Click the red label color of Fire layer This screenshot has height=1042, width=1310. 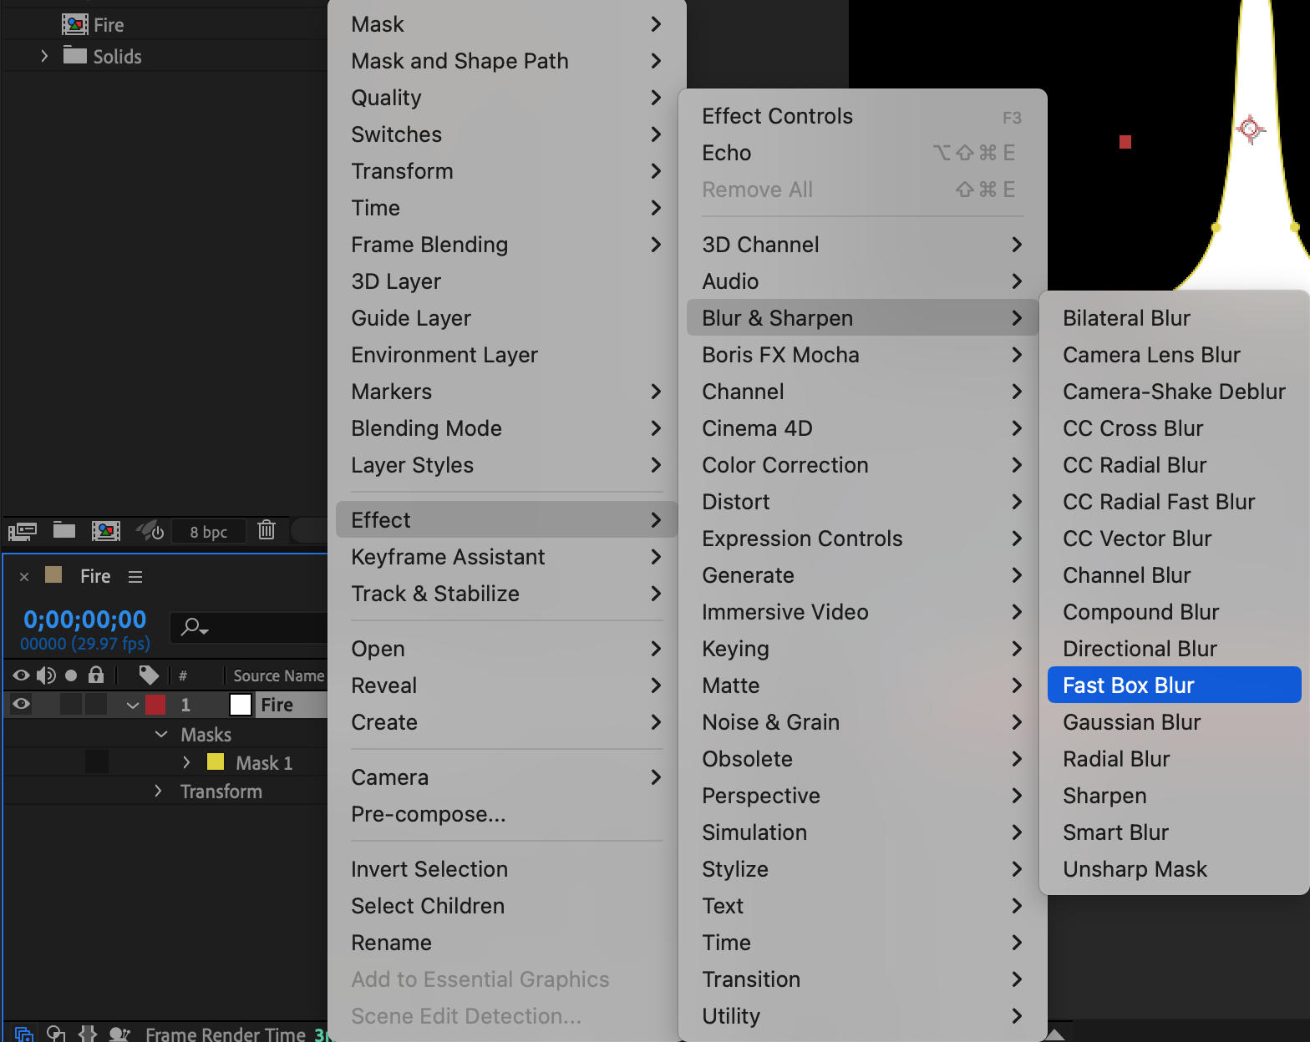155,705
